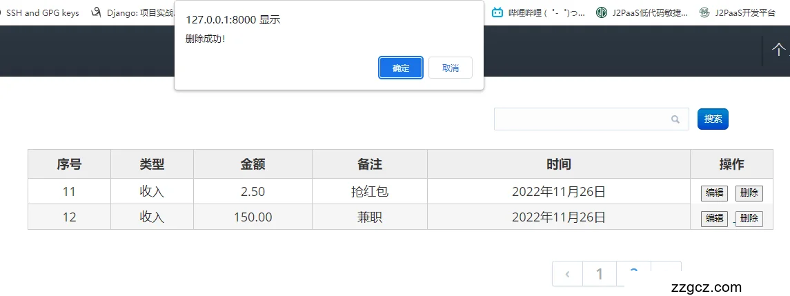The height and width of the screenshot is (296, 790).
Task: Click 编辑 for the 兼职 row
Action: coord(714,219)
